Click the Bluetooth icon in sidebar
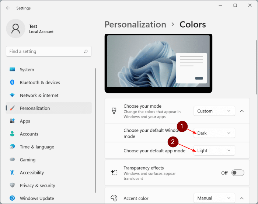Viewport: 258px width, 204px height. pyautogui.click(x=12, y=82)
